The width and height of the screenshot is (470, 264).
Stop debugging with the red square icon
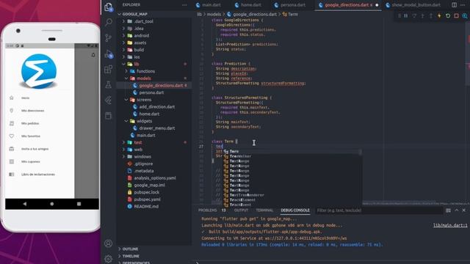point(456,16)
